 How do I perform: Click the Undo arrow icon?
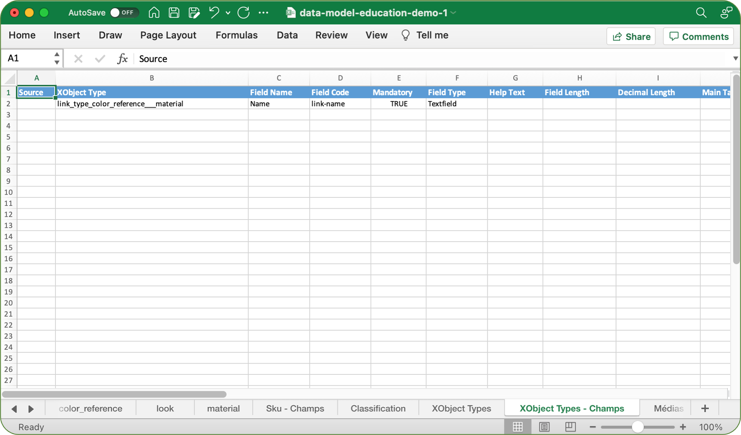click(x=214, y=12)
